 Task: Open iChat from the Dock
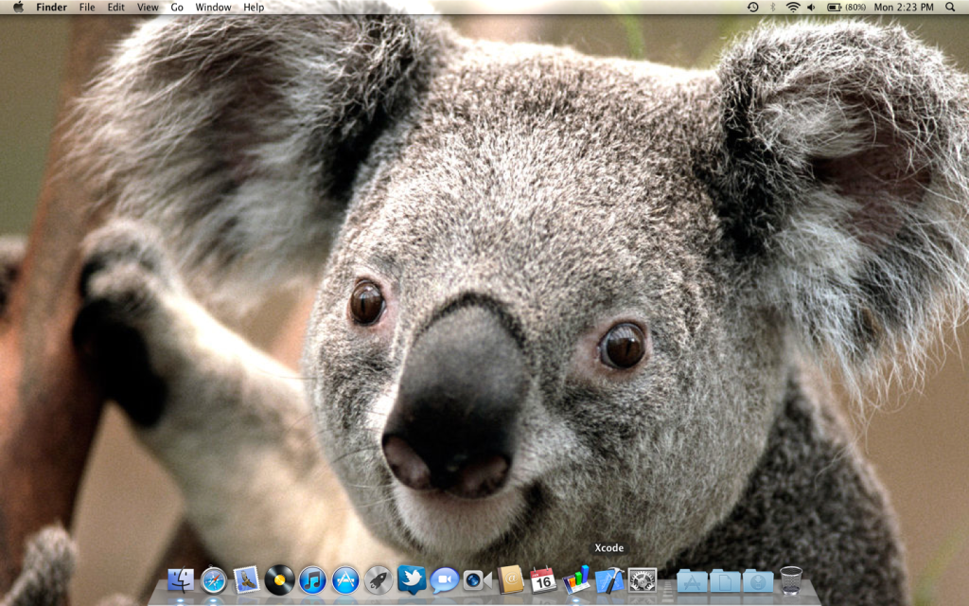pyautogui.click(x=445, y=580)
